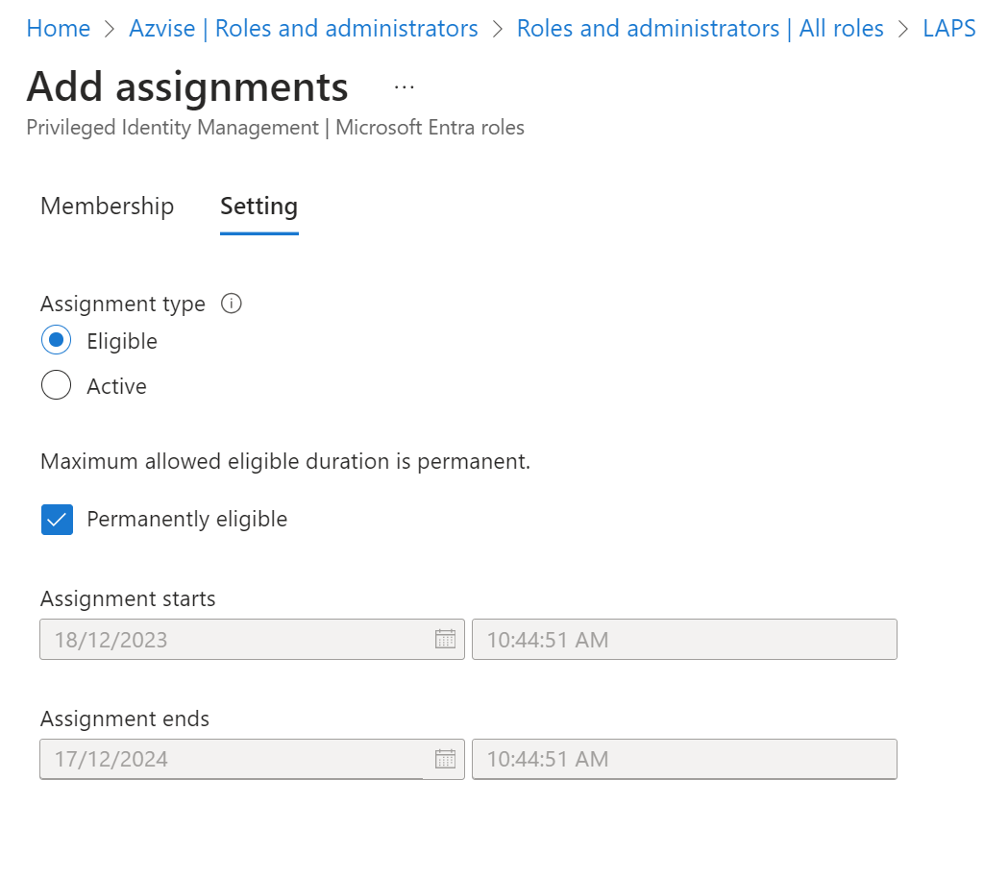
Task: Select the Eligible assignment type
Action: pyautogui.click(x=56, y=340)
